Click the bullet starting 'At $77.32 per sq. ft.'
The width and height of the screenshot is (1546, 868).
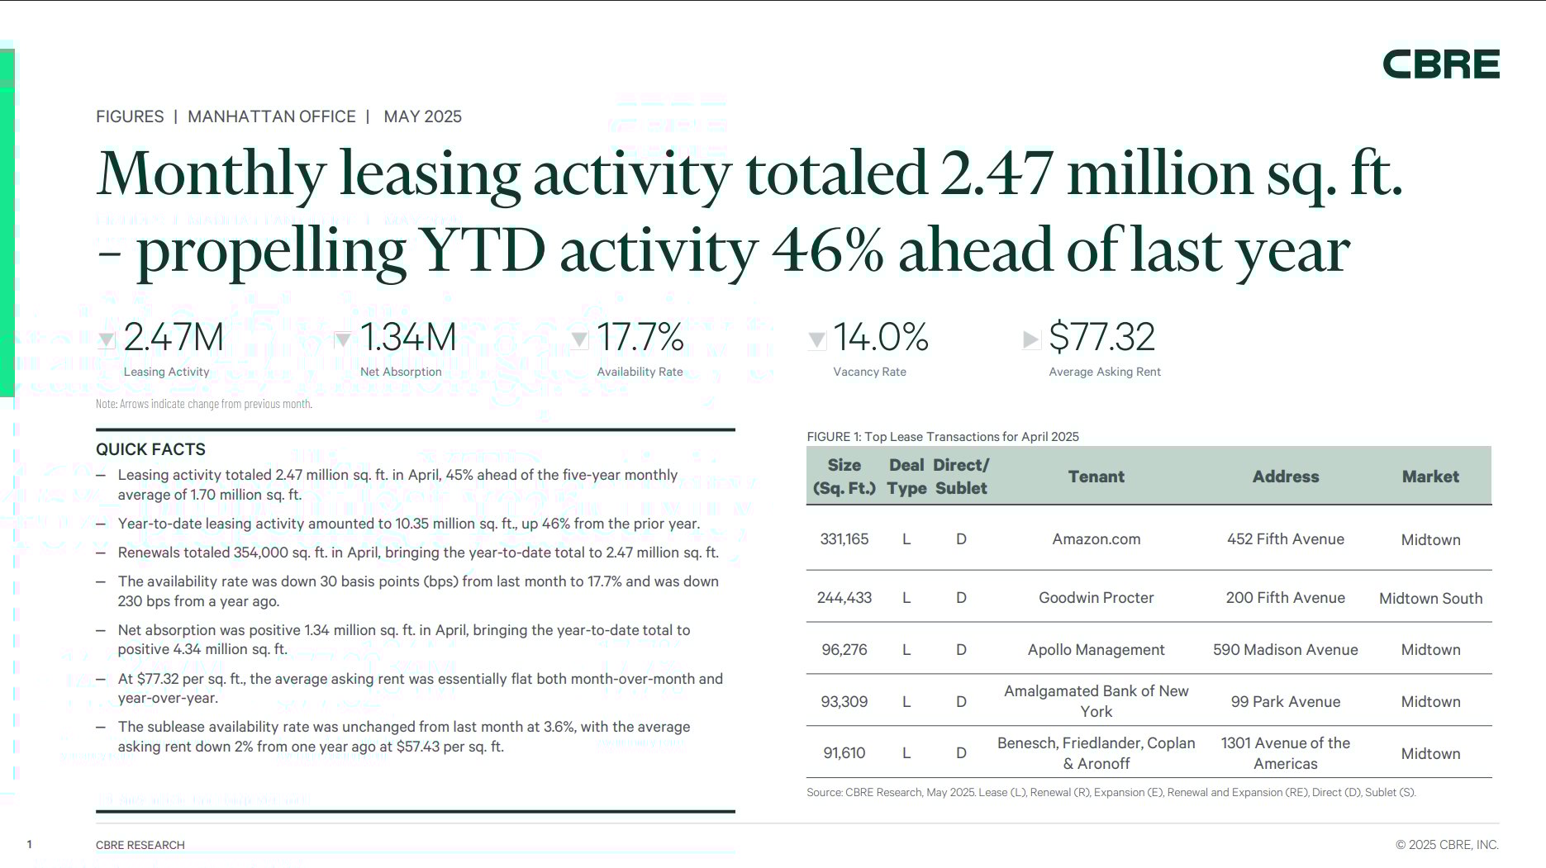pyautogui.click(x=421, y=689)
